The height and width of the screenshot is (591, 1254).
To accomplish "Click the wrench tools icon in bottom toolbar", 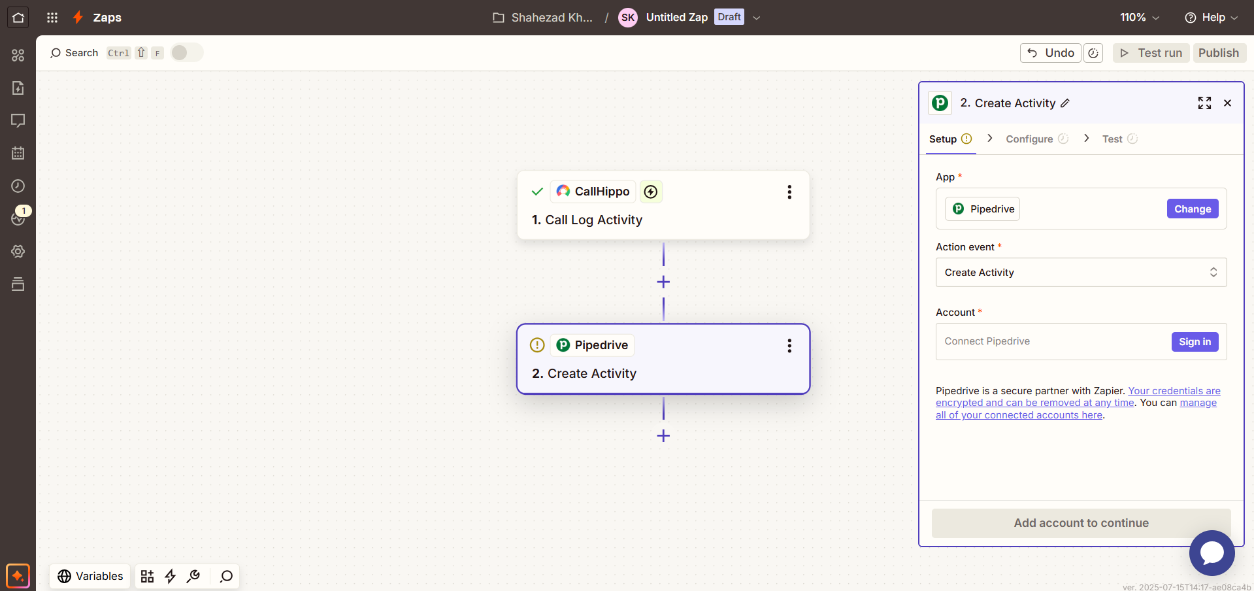I will click(193, 576).
